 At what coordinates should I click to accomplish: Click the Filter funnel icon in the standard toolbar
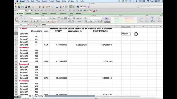pos(66,7)
